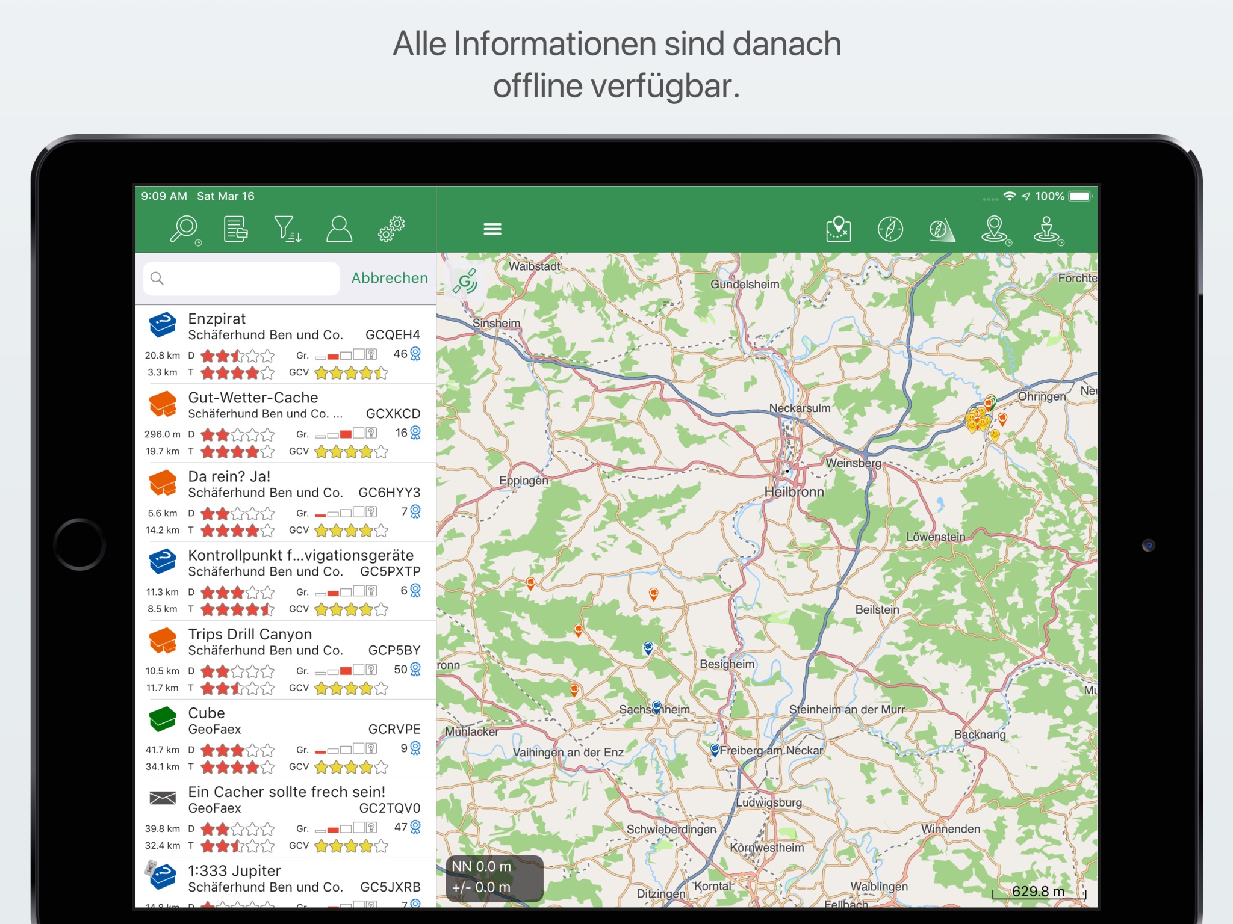Tap favorite ribbon badge showing 16
Screen dimensions: 1233x924
[408, 433]
